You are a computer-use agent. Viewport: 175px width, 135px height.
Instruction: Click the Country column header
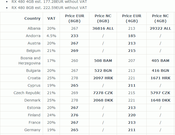pyautogui.click(x=32, y=18)
